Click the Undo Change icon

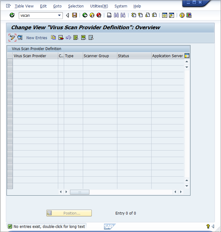pyautogui.click(x=68, y=38)
